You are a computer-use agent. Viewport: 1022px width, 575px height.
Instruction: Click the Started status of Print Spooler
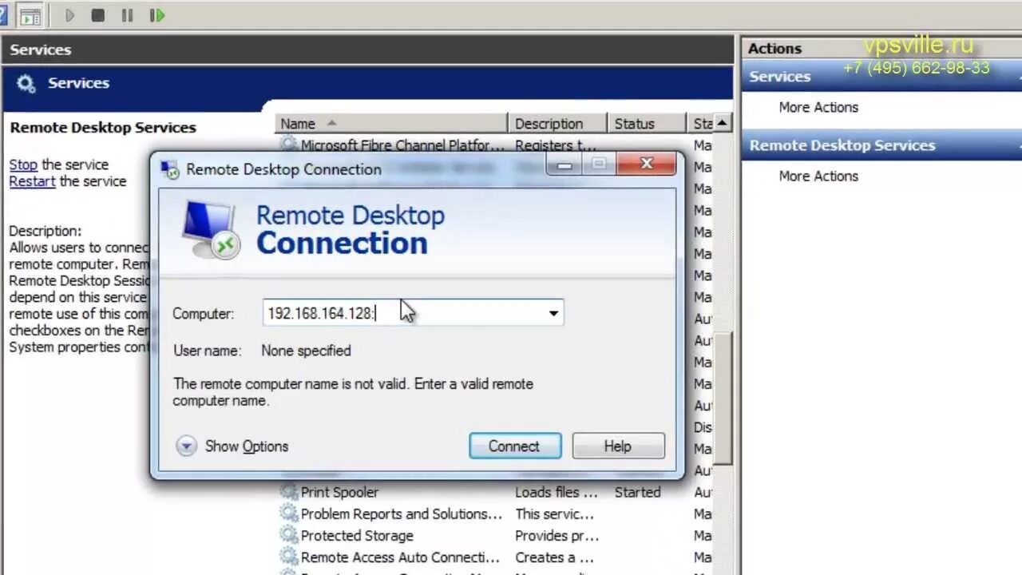tap(637, 492)
